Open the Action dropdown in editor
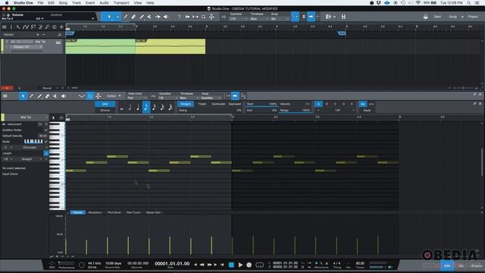 pyautogui.click(x=114, y=96)
